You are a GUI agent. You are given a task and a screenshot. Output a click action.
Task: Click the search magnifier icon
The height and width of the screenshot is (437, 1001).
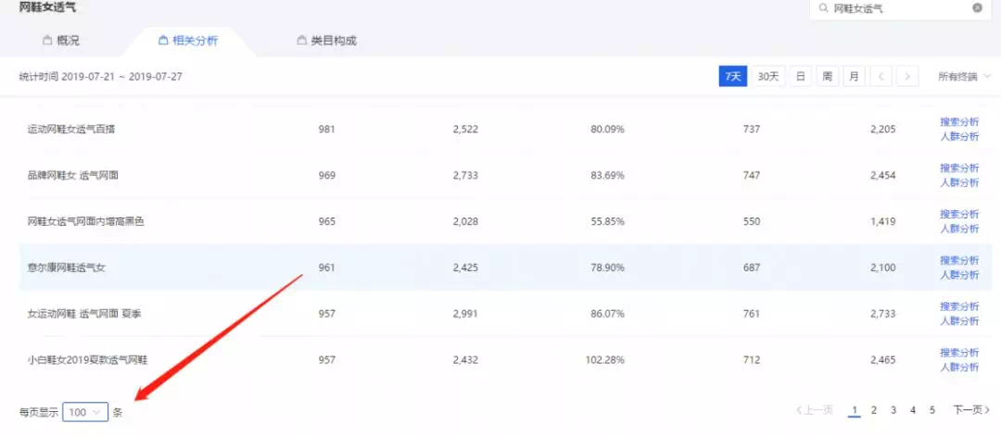(x=823, y=8)
